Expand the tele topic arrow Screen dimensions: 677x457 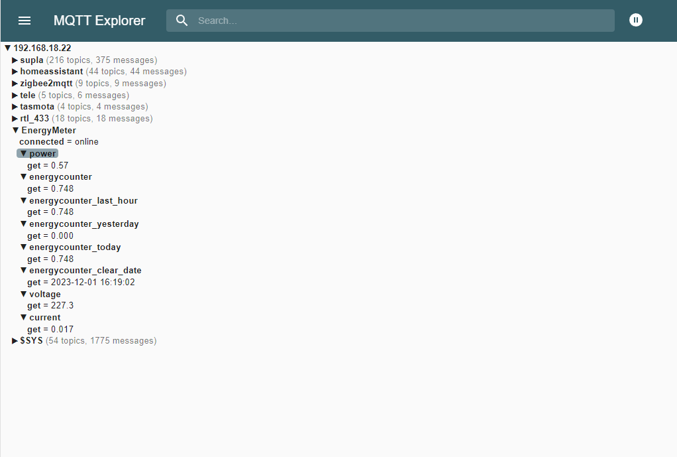point(15,95)
